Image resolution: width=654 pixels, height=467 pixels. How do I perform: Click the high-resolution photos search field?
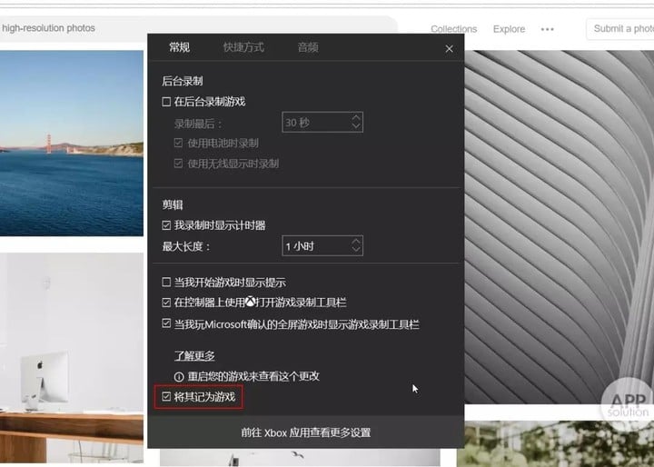(198, 28)
